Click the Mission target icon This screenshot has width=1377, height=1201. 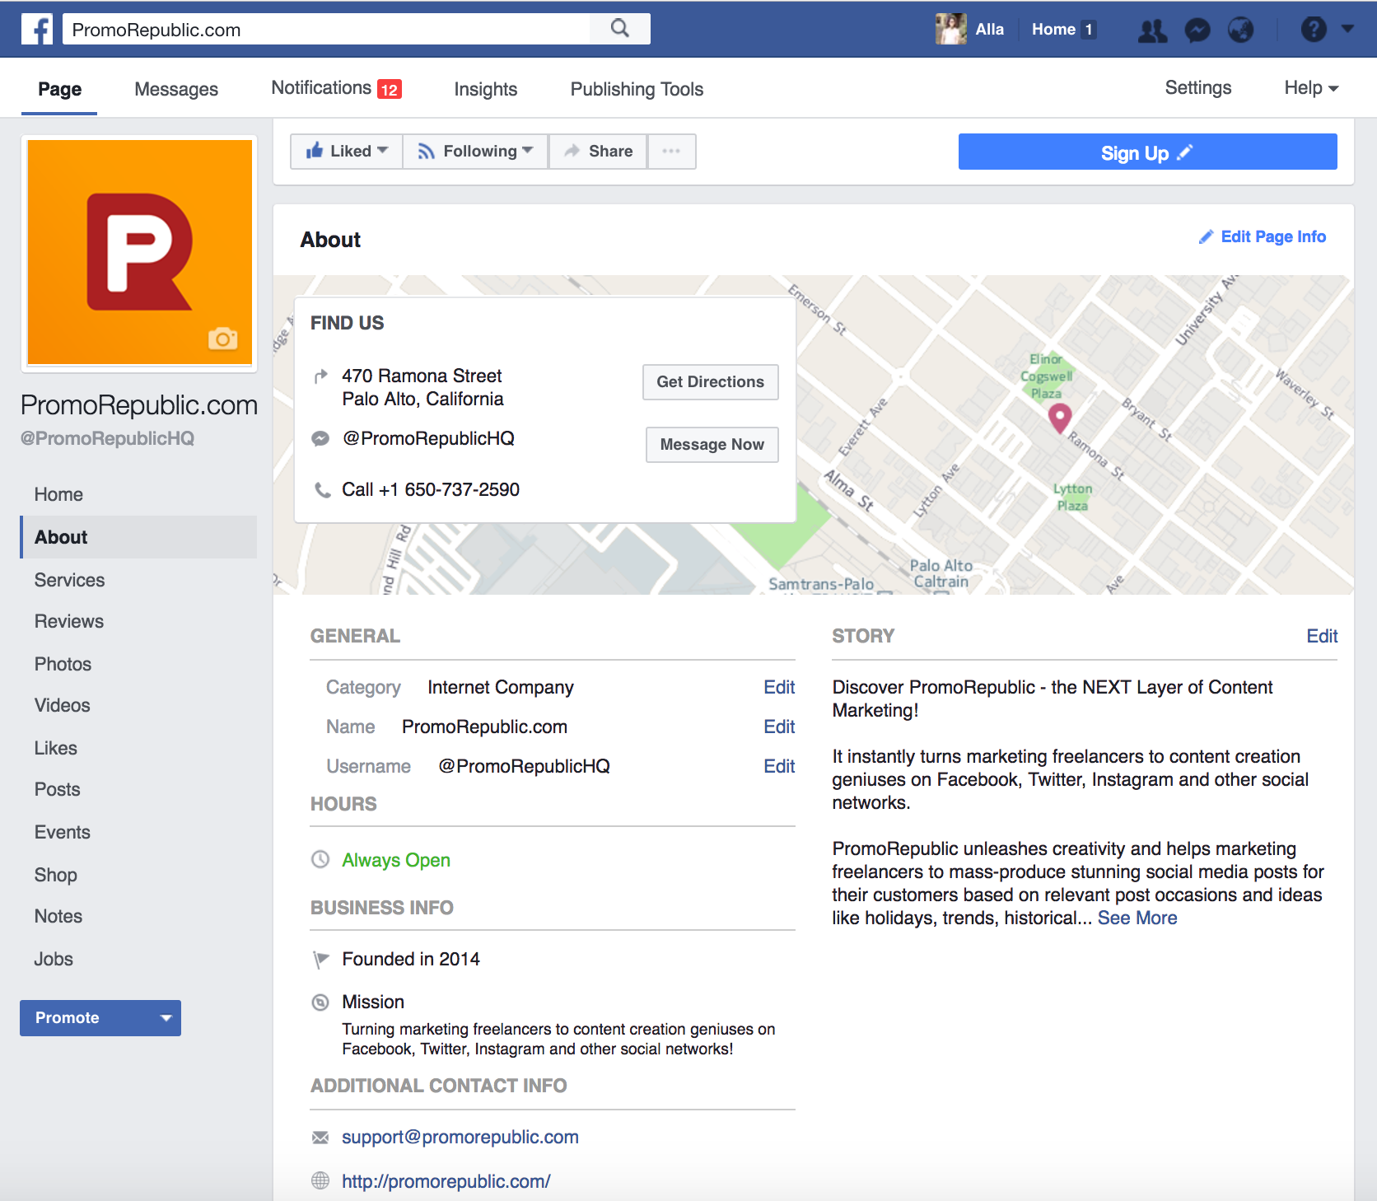[320, 1002]
